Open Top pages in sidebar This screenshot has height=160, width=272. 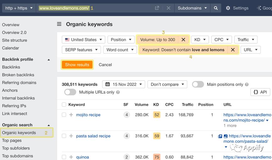12,141
